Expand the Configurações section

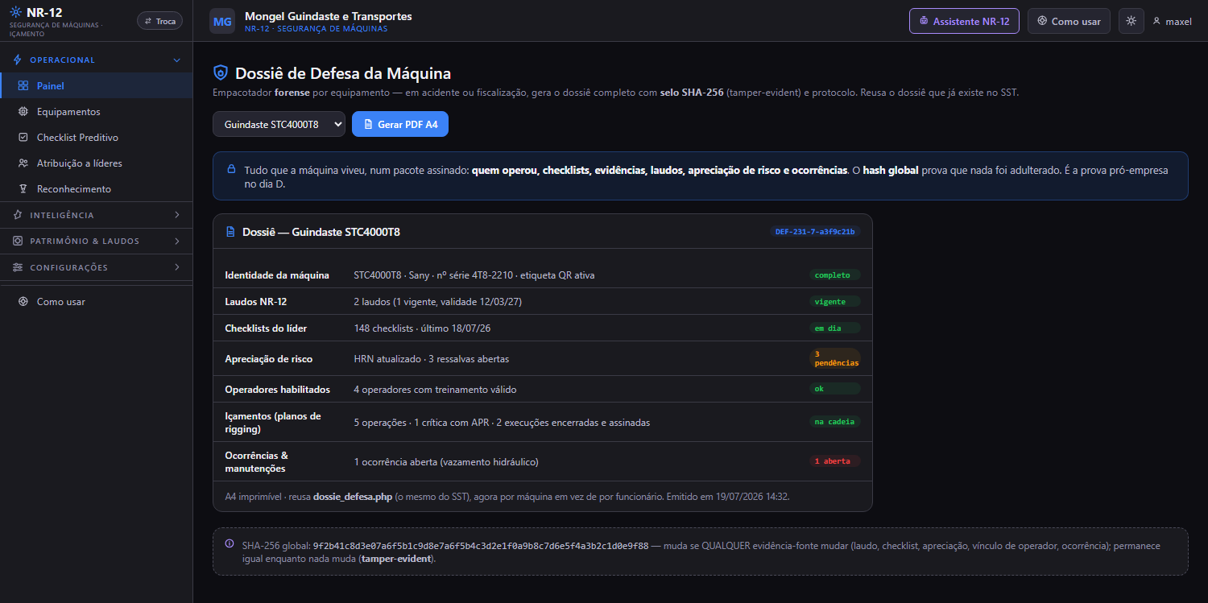(x=97, y=267)
